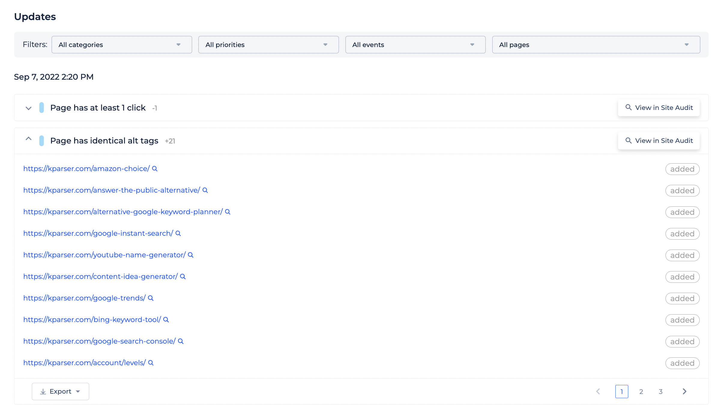Image resolution: width=721 pixels, height=417 pixels.
Task: Click 'added' badge for bing-keyword-tool row
Action: (683, 320)
